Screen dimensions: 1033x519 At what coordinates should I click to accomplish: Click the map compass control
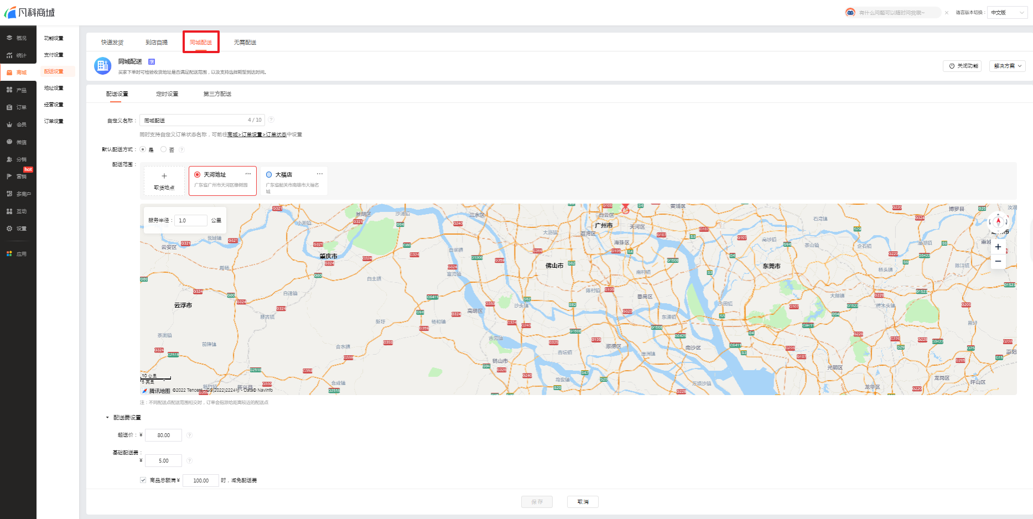click(998, 222)
